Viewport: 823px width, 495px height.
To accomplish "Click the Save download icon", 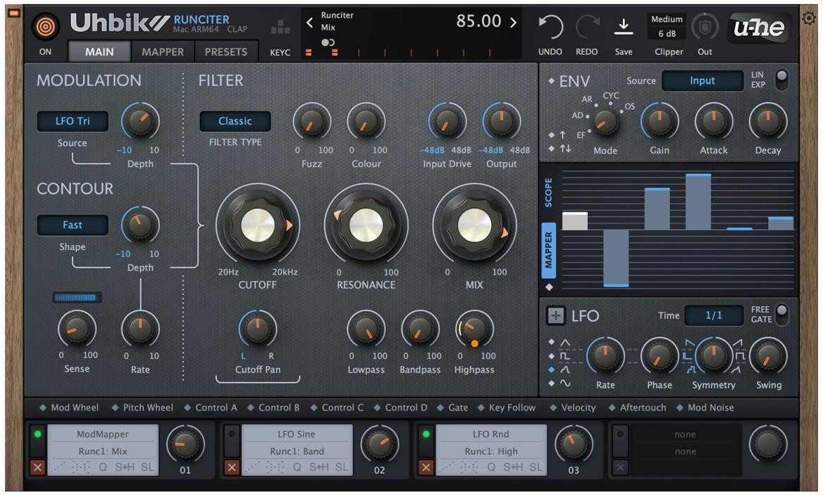I will click(624, 27).
